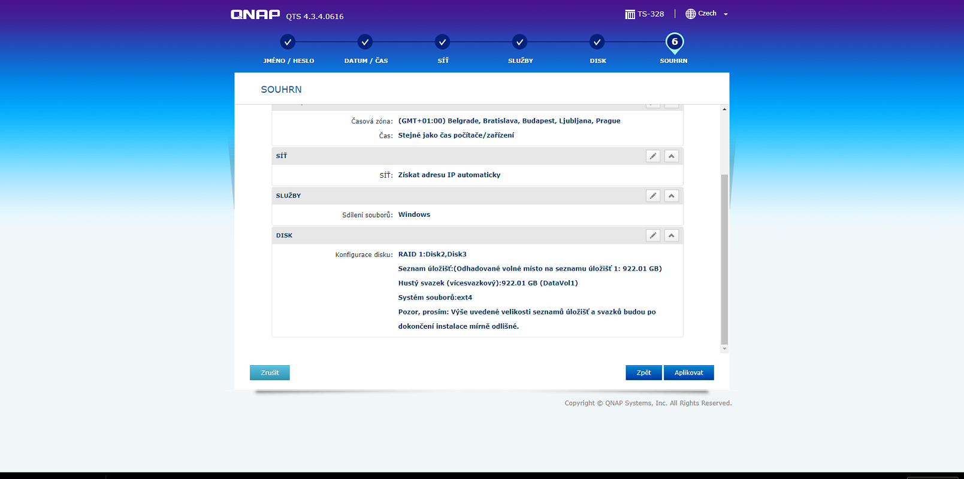Screen dimensions: 964x479
Task: Click the Aplikovat button
Action: tap(689, 372)
